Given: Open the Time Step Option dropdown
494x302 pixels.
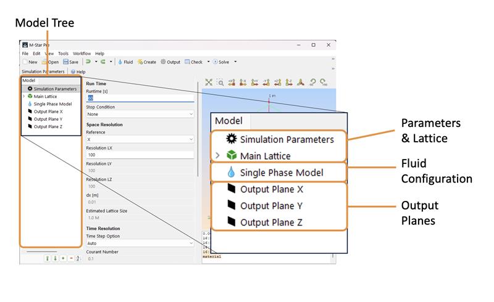Looking at the screenshot, I should 140,243.
